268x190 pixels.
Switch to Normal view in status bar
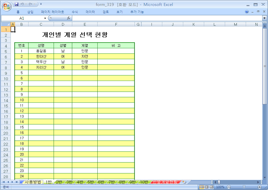[x=202, y=187]
